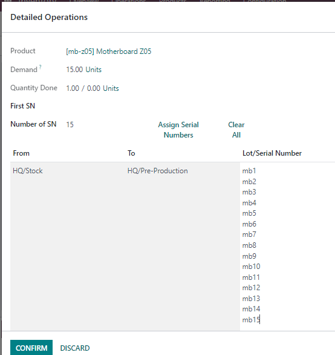The height and width of the screenshot is (355, 335).
Task: Sort by the From column header
Action: tap(21, 153)
